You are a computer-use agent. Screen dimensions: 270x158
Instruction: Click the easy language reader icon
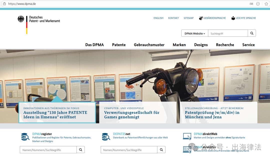tap(233, 18)
